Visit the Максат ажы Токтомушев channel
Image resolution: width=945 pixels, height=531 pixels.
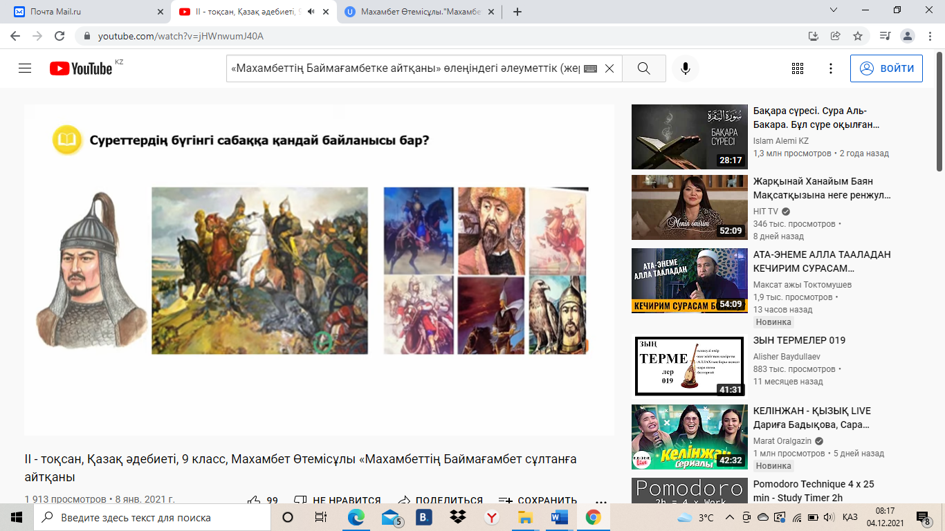pyautogui.click(x=802, y=285)
